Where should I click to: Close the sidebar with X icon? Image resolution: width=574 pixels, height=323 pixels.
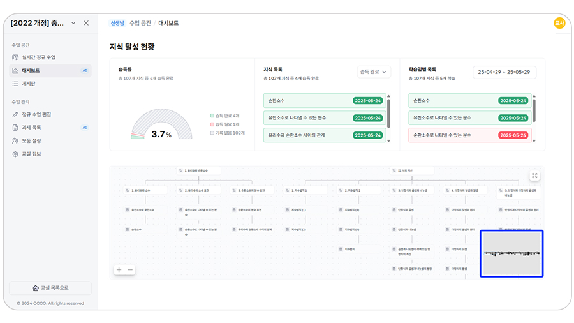coord(86,23)
